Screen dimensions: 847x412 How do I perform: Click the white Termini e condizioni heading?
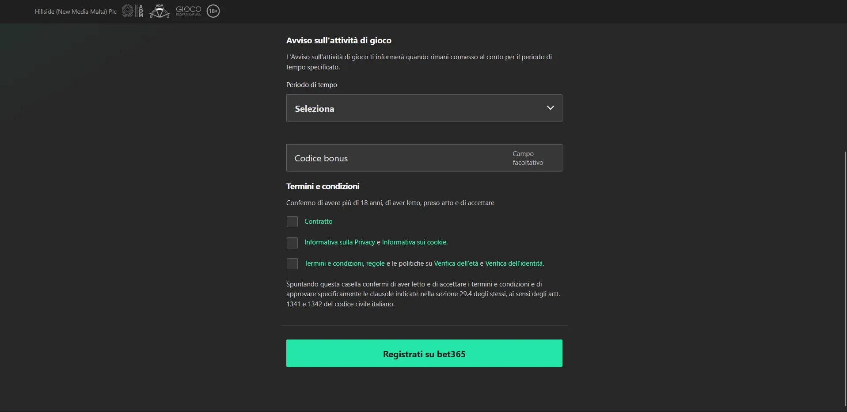pyautogui.click(x=323, y=186)
